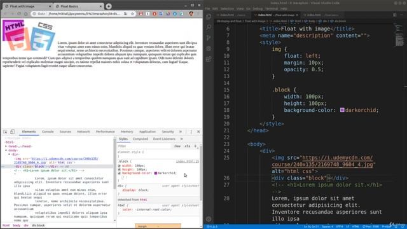Click the Filter field in Styles pane

(x=144, y=146)
